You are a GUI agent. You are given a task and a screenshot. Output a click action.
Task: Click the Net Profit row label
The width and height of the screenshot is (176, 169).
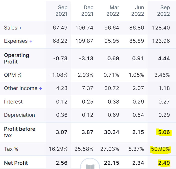16,163
